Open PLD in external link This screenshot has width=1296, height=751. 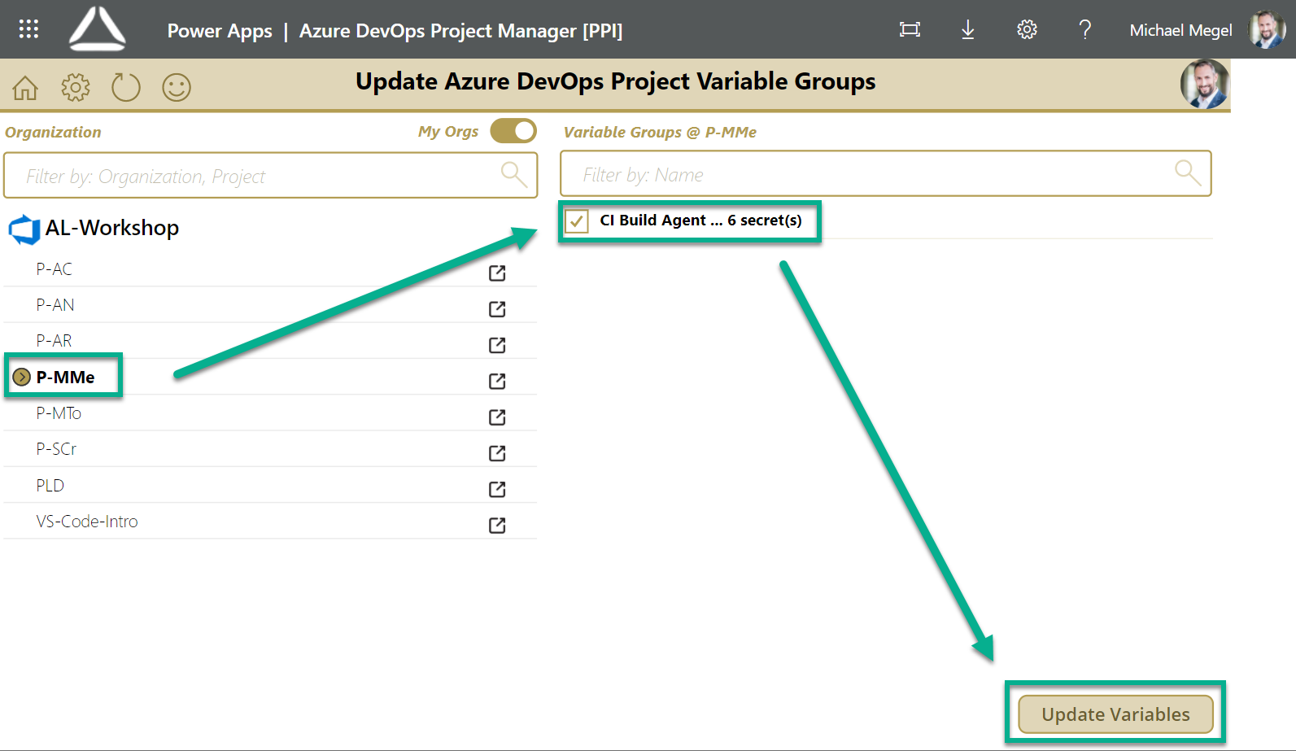(497, 489)
